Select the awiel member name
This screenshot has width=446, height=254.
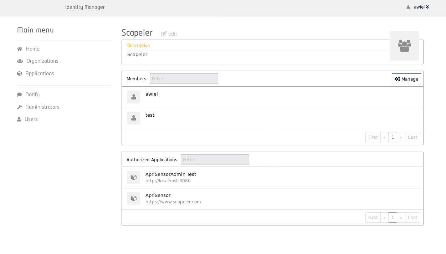point(152,94)
